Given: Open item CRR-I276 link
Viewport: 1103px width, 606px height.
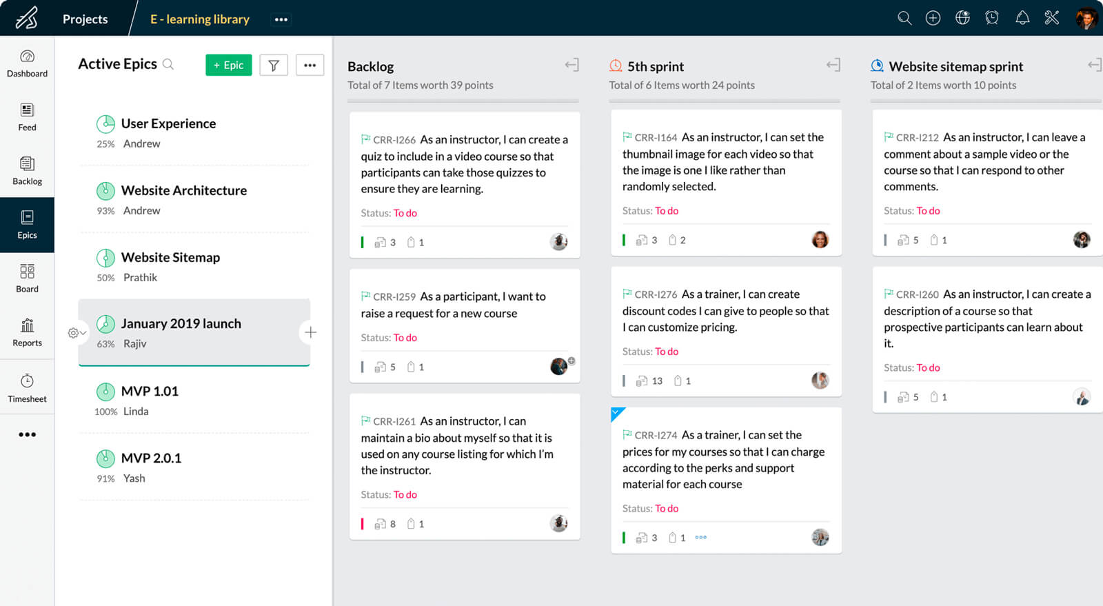Looking at the screenshot, I should (x=656, y=294).
